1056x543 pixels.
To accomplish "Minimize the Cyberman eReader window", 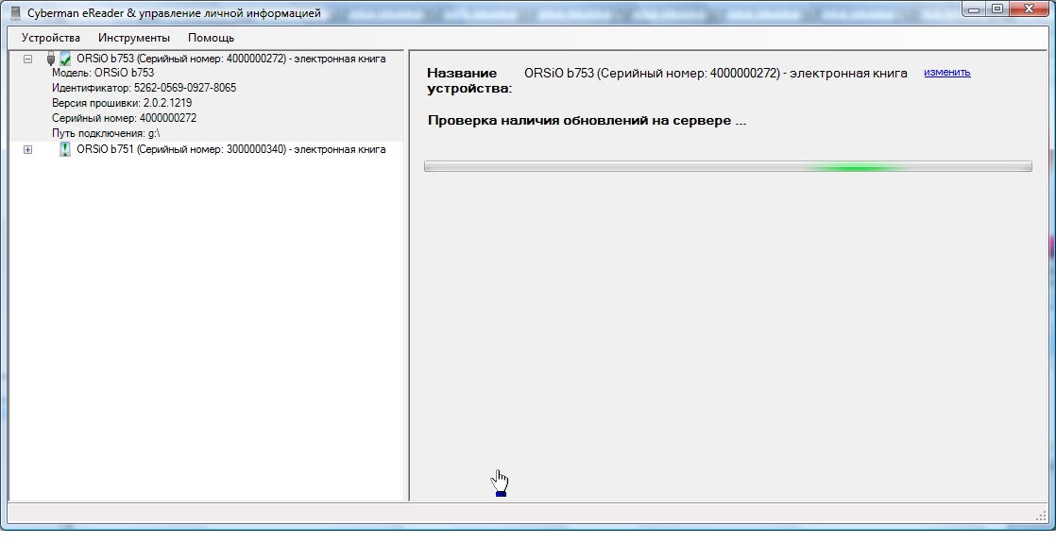I will coord(973,9).
